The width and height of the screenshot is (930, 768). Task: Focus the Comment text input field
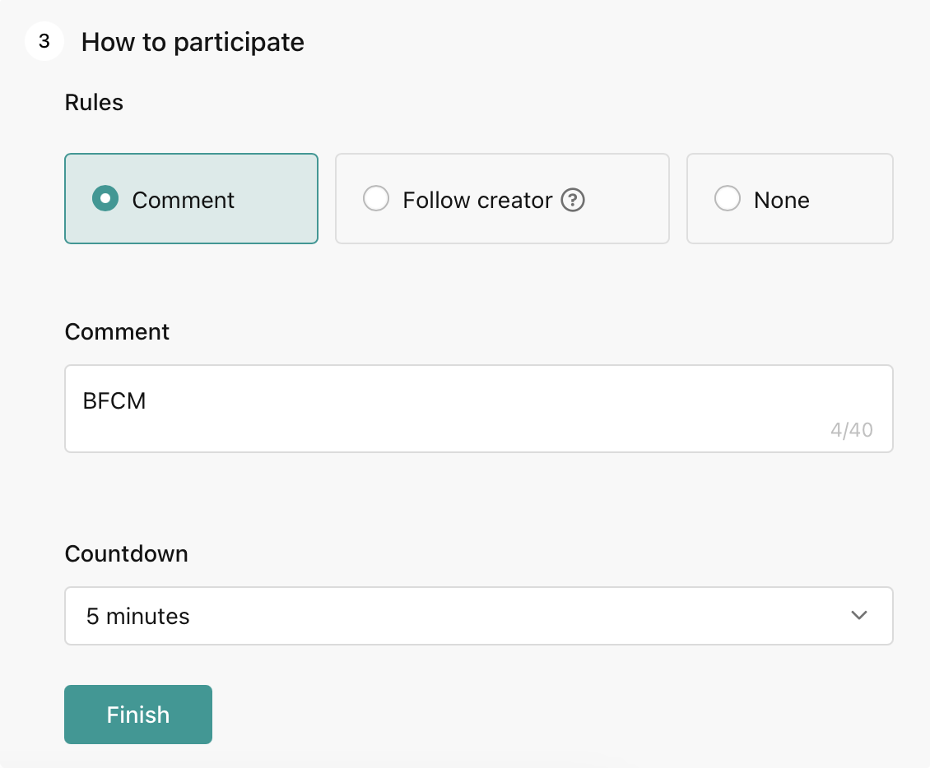point(477,419)
